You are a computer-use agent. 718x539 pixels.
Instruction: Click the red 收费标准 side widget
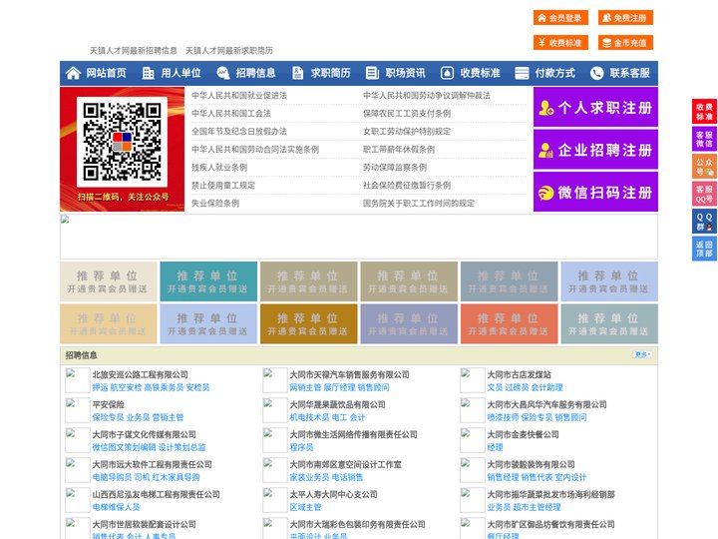tap(704, 111)
